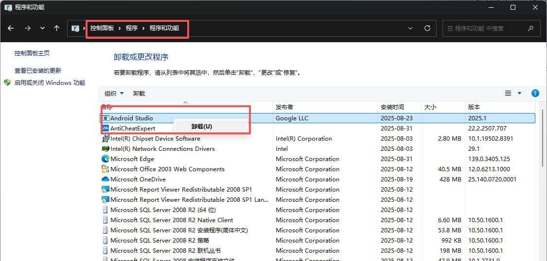Image resolution: width=547 pixels, height=261 pixels.
Task: Select Microsoft Edge program name
Action: pos(132,159)
